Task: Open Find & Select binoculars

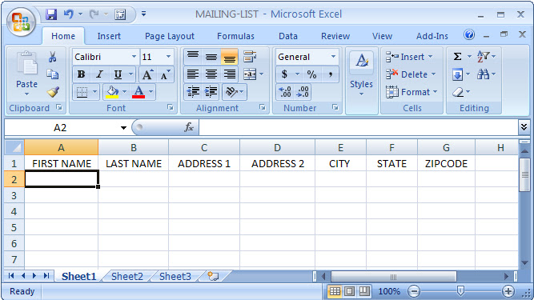Action: coord(483,74)
